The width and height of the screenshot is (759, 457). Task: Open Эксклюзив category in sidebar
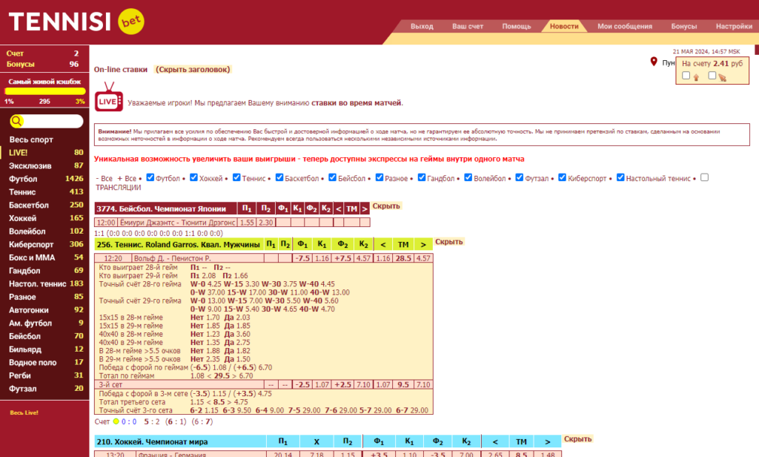point(44,165)
